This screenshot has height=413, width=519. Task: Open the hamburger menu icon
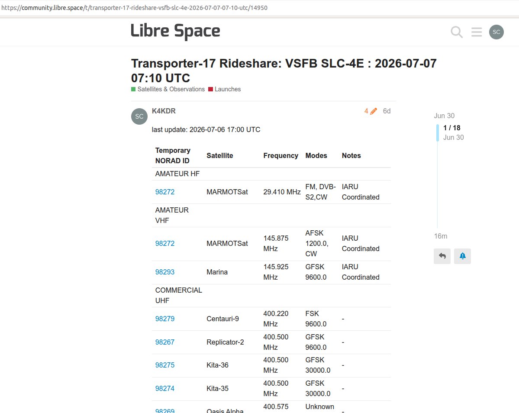click(x=477, y=32)
